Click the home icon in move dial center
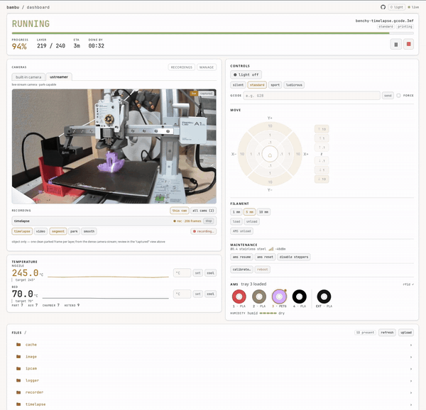This screenshot has height=410, width=426. coord(270,155)
